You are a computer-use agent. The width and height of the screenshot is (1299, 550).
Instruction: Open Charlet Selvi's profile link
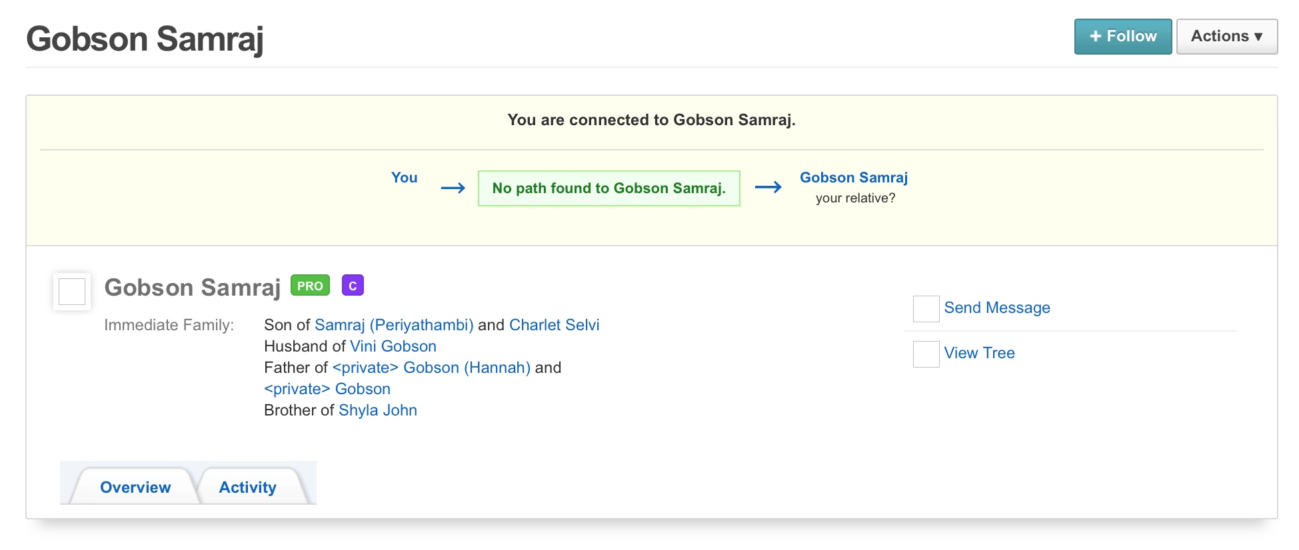(554, 325)
